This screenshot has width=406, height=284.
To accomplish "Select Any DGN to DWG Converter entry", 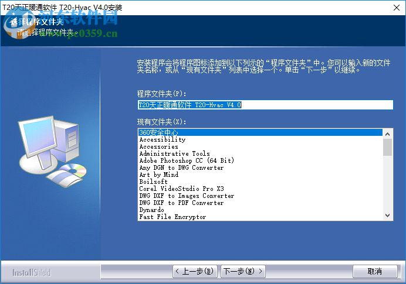I will [x=260, y=167].
